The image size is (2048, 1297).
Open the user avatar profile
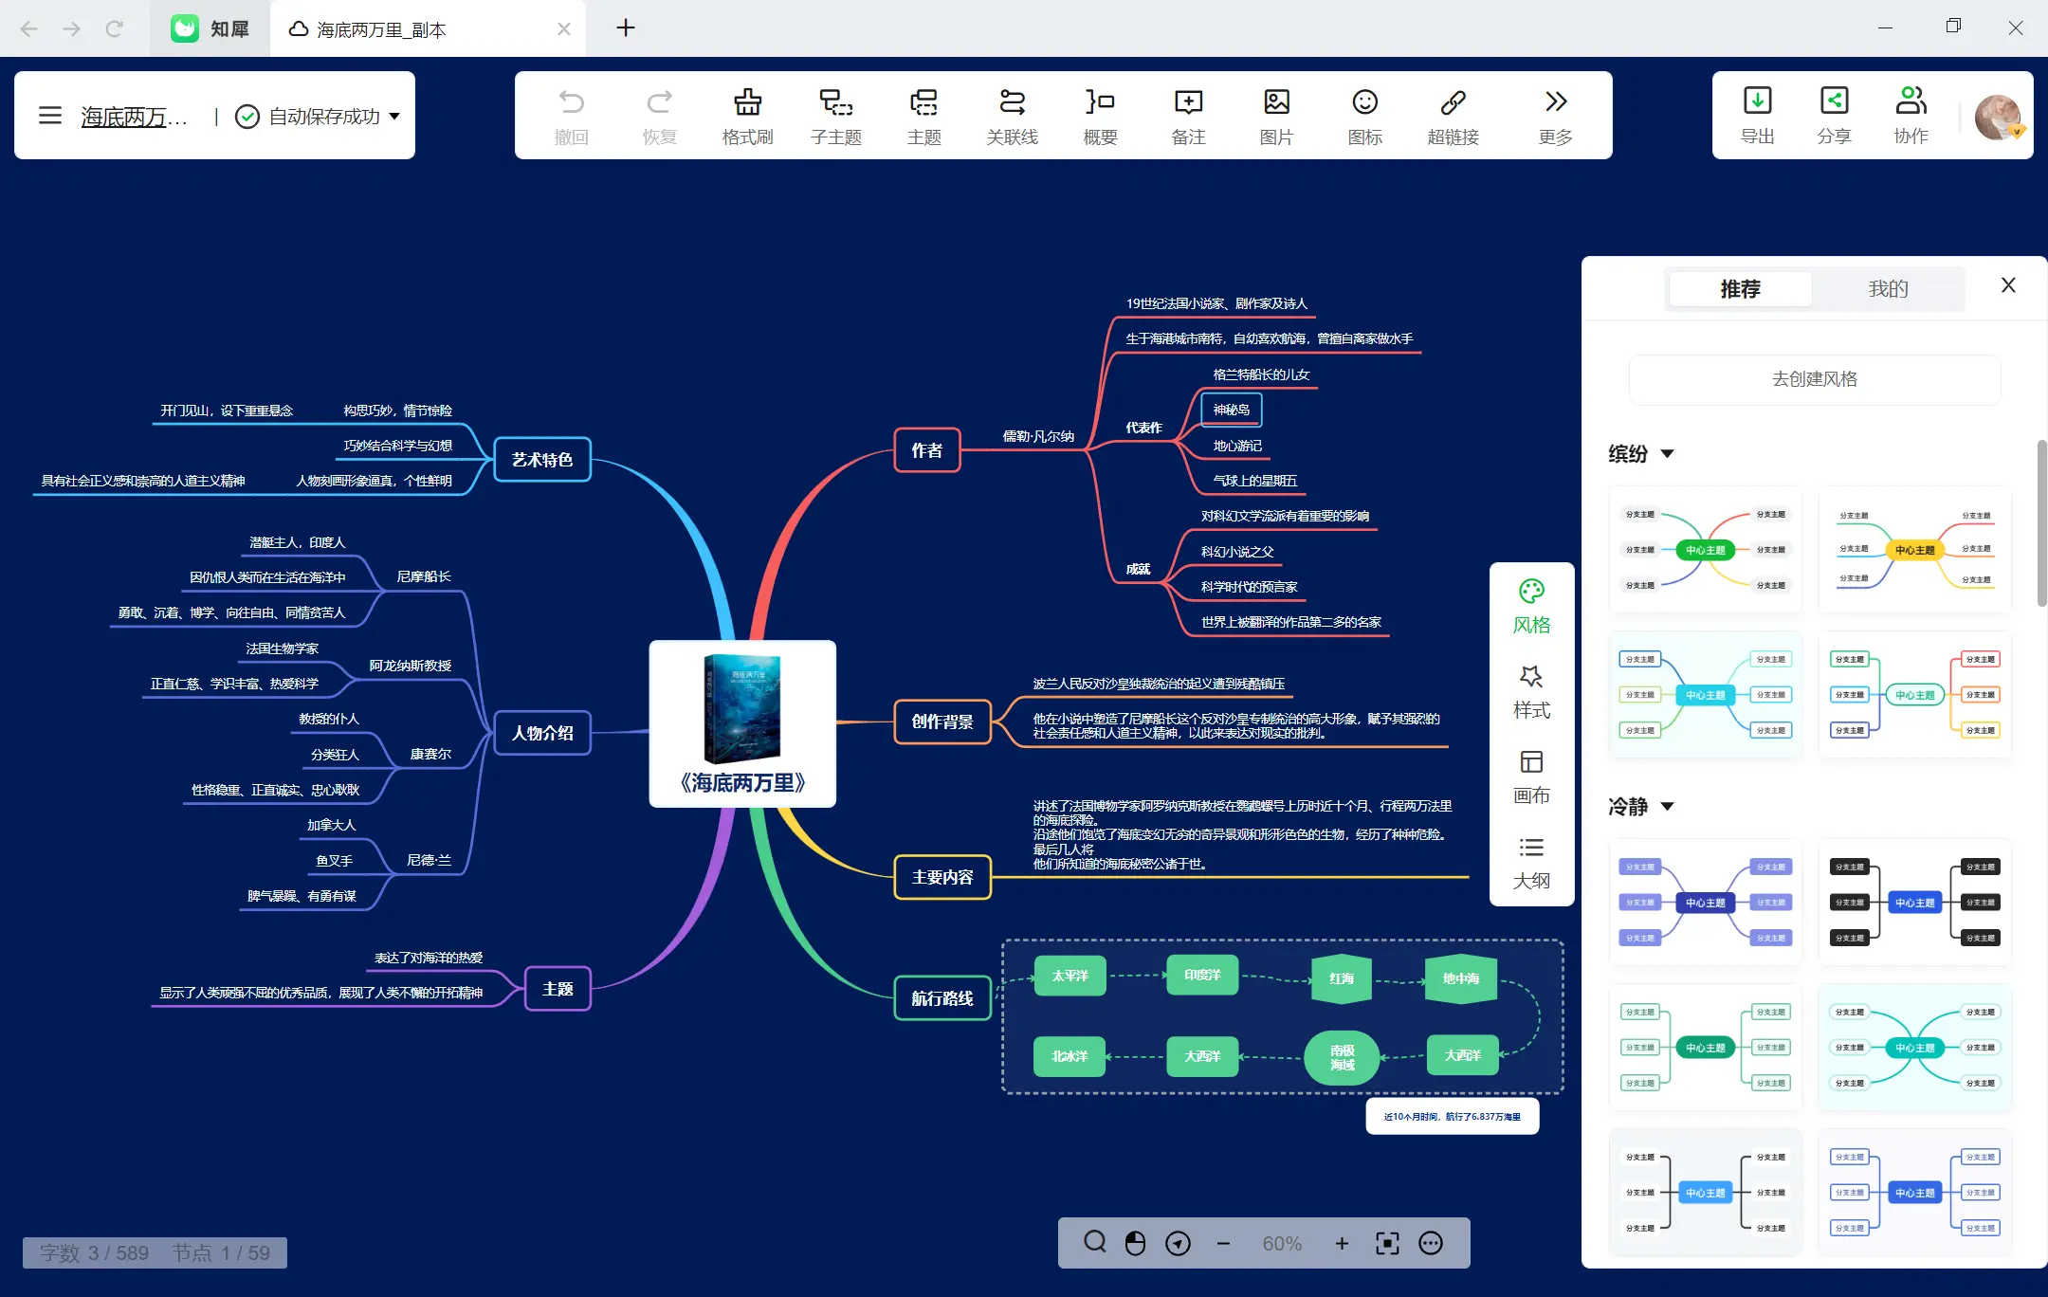click(1998, 118)
